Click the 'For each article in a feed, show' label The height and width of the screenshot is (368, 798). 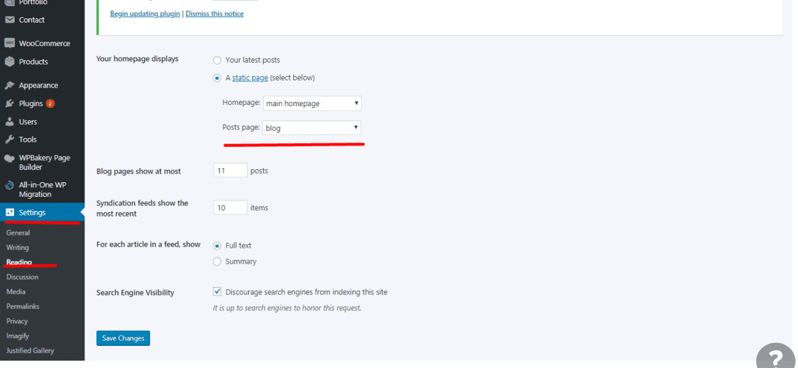148,244
